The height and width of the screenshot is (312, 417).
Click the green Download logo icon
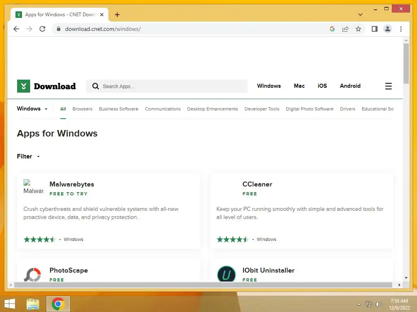[x=23, y=86]
